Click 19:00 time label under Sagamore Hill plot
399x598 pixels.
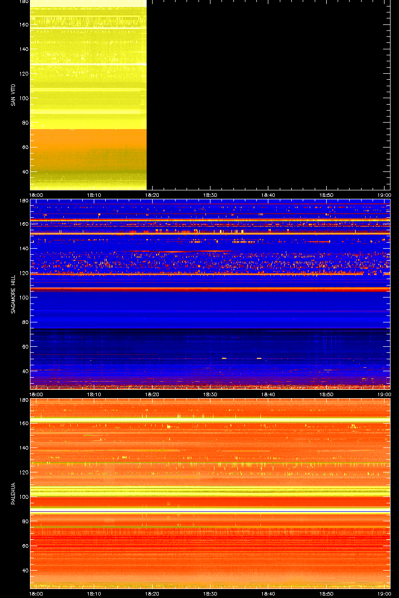(385, 394)
